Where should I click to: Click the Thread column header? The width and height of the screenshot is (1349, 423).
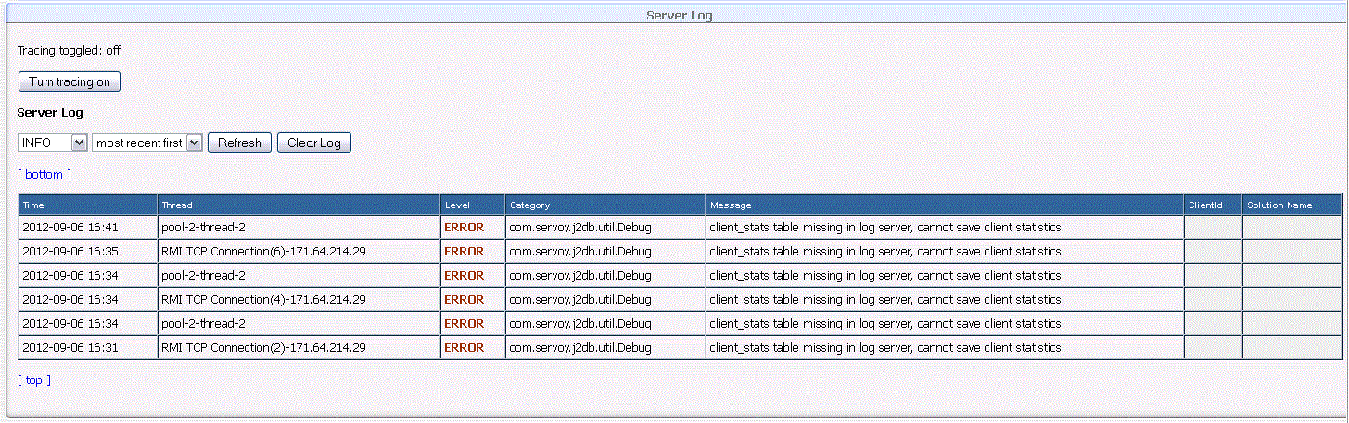click(x=177, y=205)
